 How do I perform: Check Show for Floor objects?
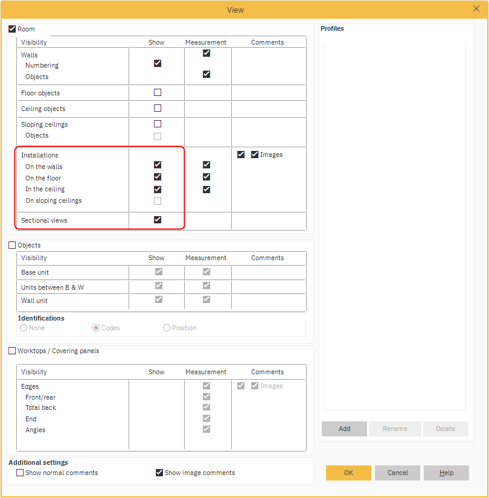click(x=158, y=93)
